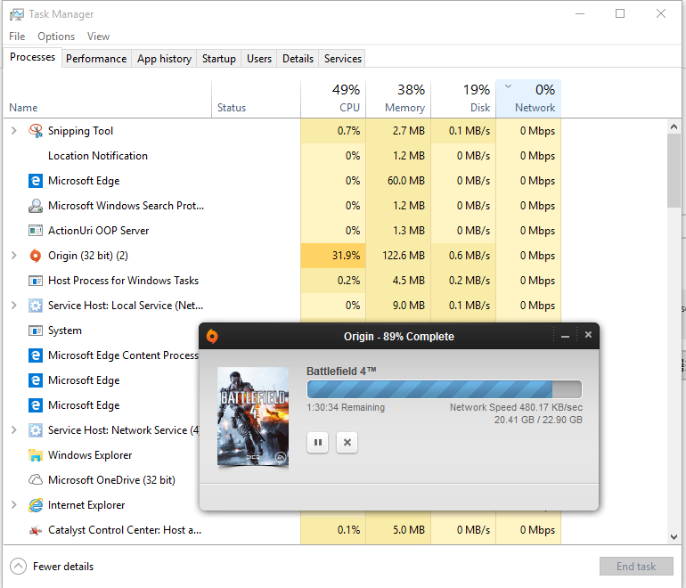Viewport: 686px width, 588px height.
Task: Select the Catalyst Control Center process name
Action: tap(125, 530)
